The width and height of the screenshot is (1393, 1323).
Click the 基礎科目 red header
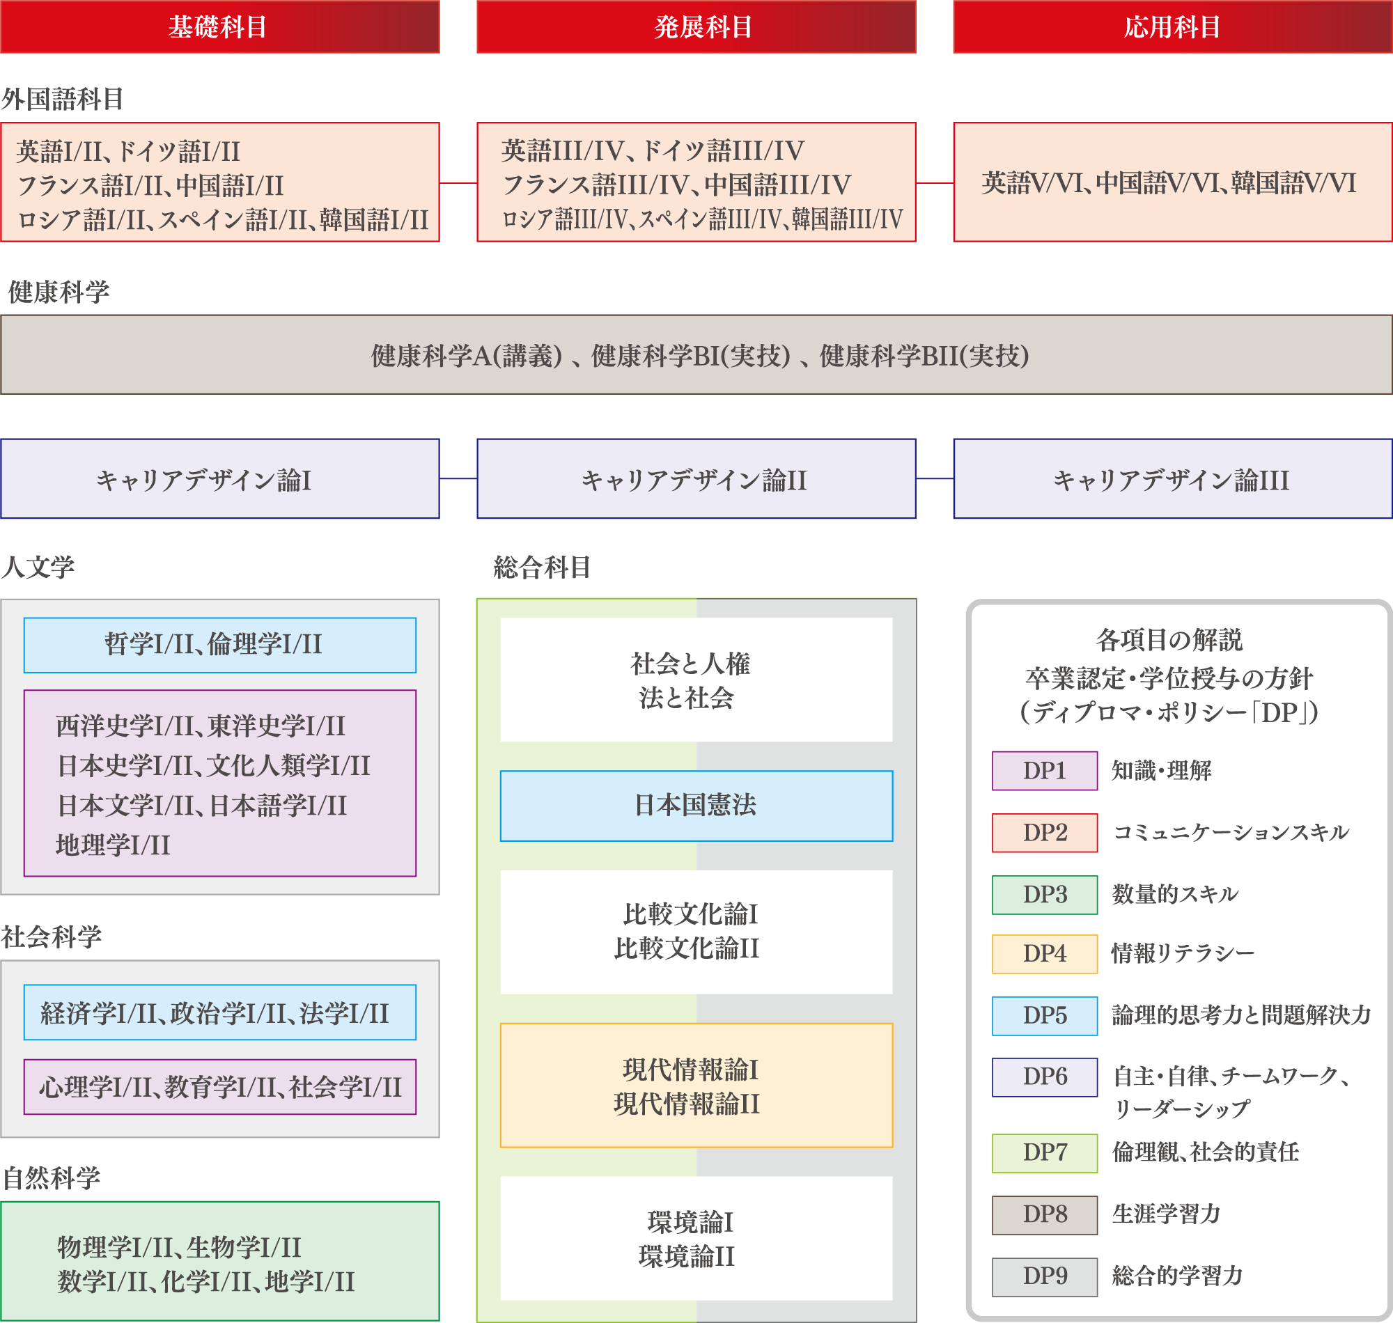(x=219, y=26)
